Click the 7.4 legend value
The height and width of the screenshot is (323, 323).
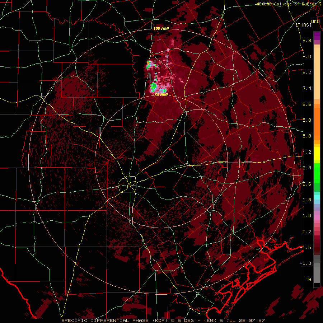[x=307, y=88]
